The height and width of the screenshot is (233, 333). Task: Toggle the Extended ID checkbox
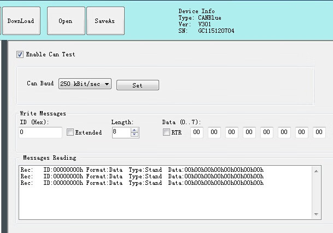[x=70, y=132]
